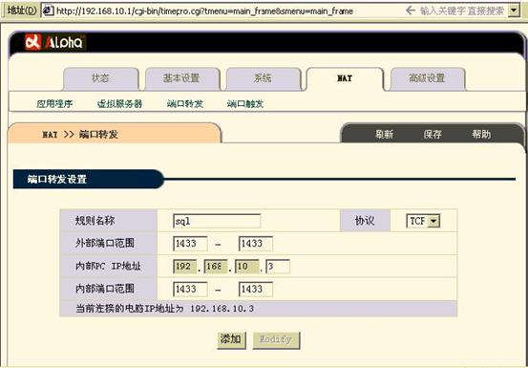Click the 保存 save button

(x=433, y=135)
